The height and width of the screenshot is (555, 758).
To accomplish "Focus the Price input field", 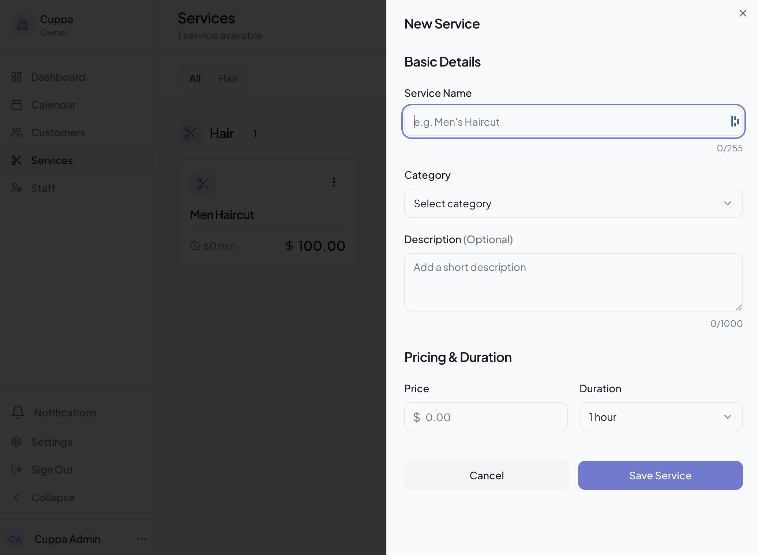I will [x=490, y=417].
